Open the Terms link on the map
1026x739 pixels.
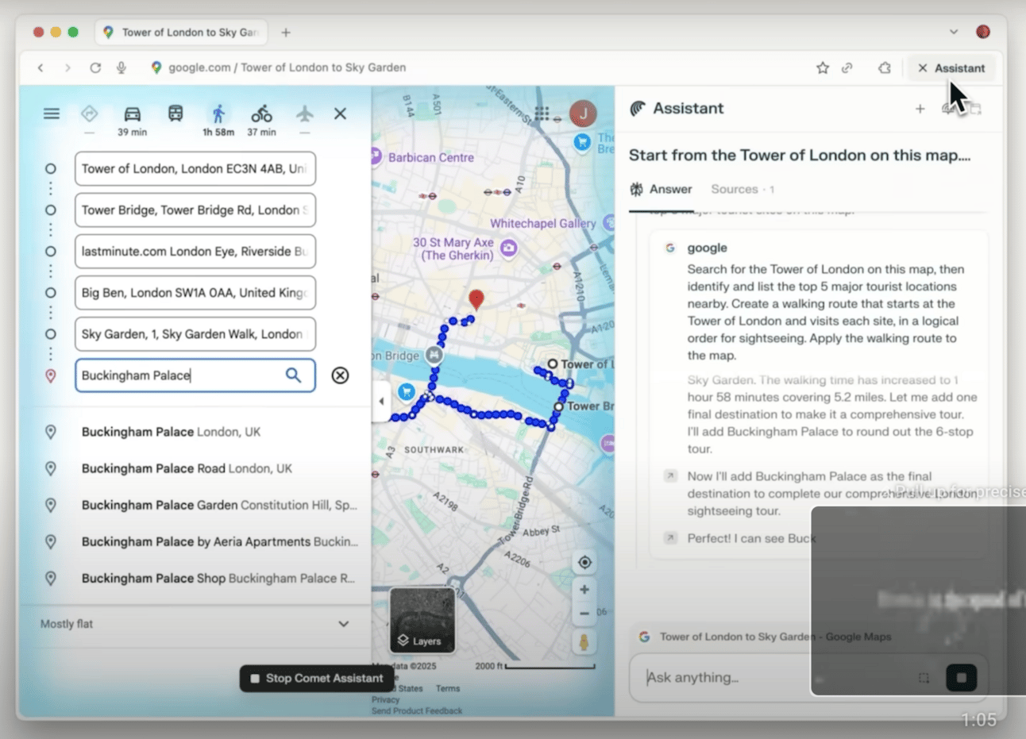447,689
